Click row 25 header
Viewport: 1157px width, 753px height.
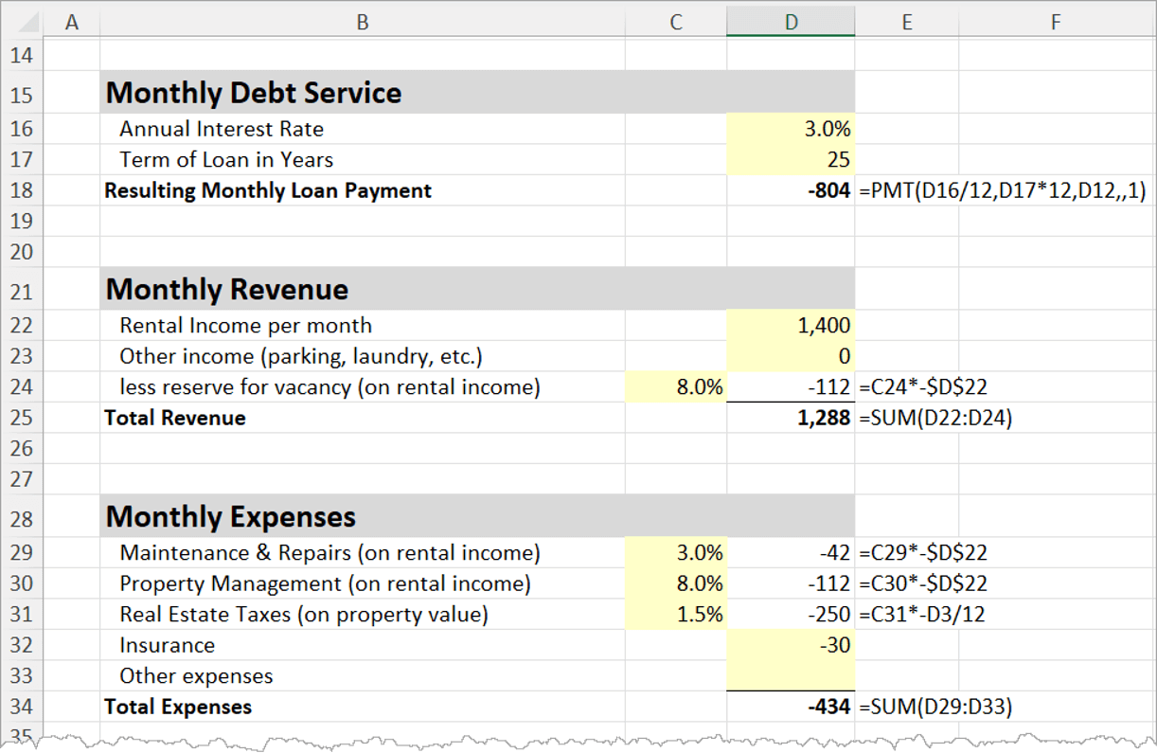pyautogui.click(x=21, y=418)
